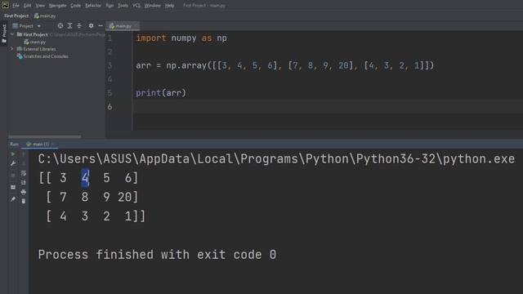Close the main.py editor tab

click(136, 26)
